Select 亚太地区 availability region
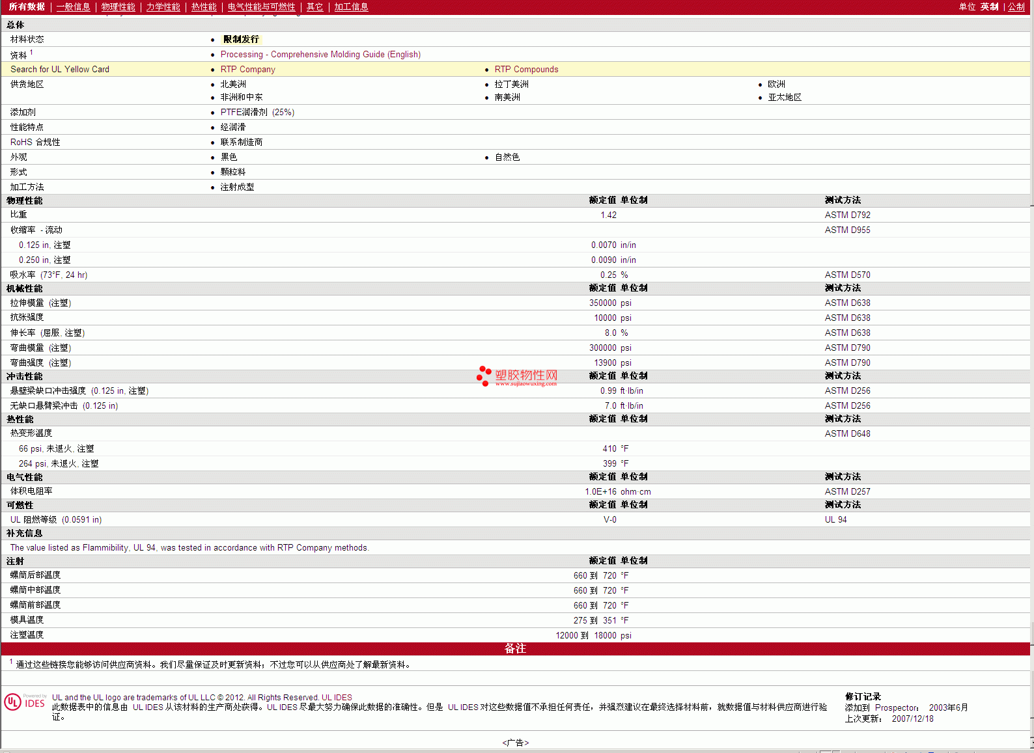 pyautogui.click(x=785, y=98)
